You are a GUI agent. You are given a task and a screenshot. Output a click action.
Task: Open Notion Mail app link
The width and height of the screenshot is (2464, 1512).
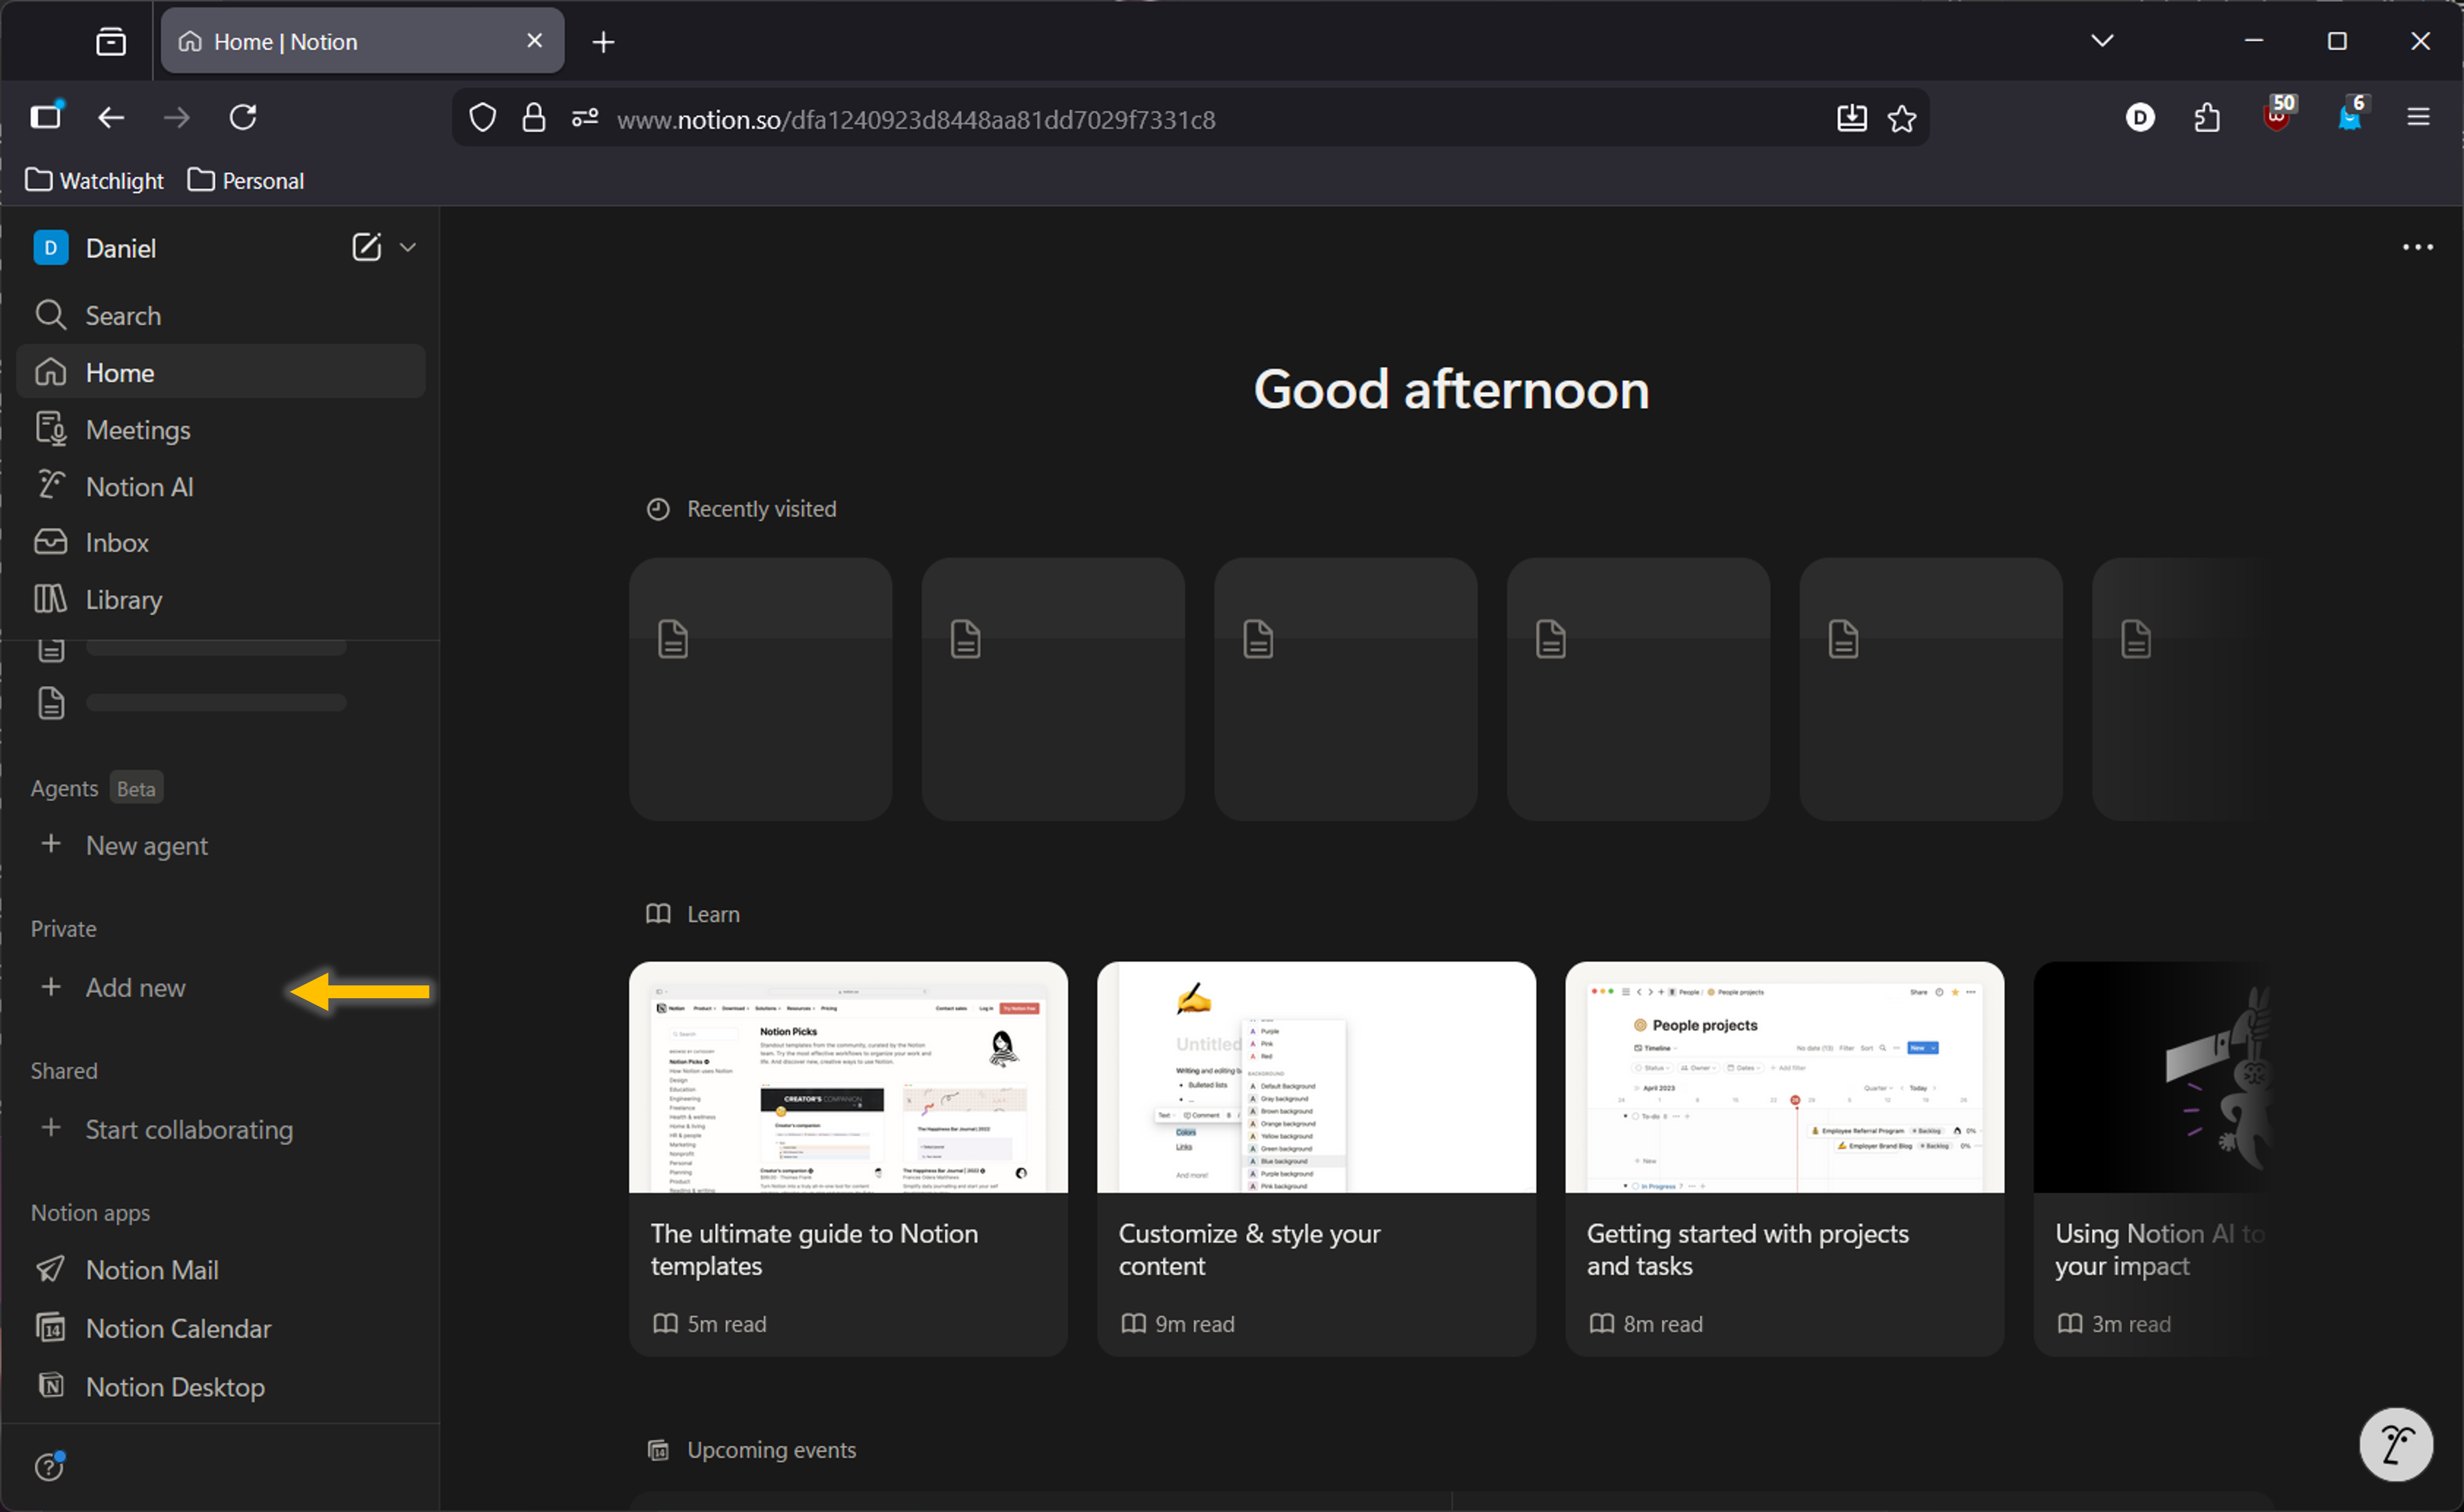151,1270
